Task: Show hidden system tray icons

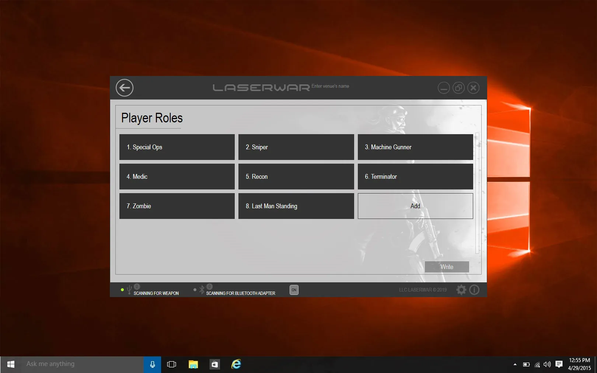Action: coord(515,365)
